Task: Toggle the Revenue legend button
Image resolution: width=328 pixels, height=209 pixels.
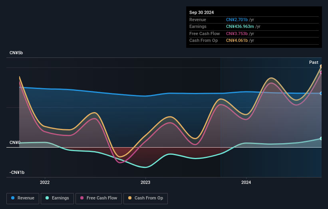Action: [23, 198]
